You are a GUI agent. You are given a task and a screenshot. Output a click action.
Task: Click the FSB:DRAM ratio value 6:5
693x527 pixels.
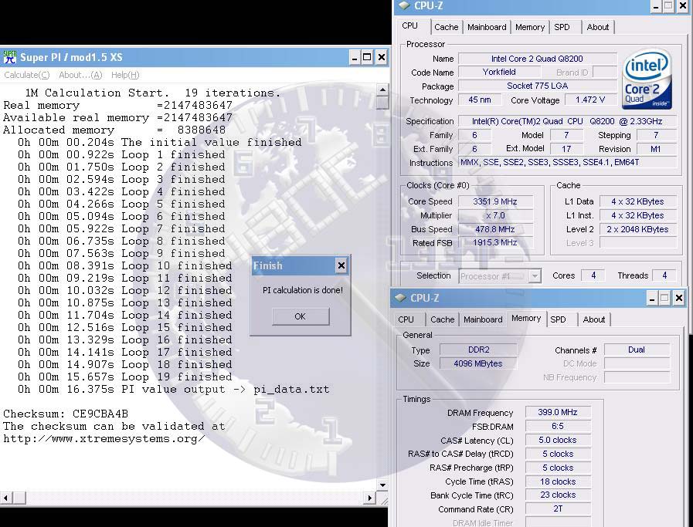(x=558, y=426)
